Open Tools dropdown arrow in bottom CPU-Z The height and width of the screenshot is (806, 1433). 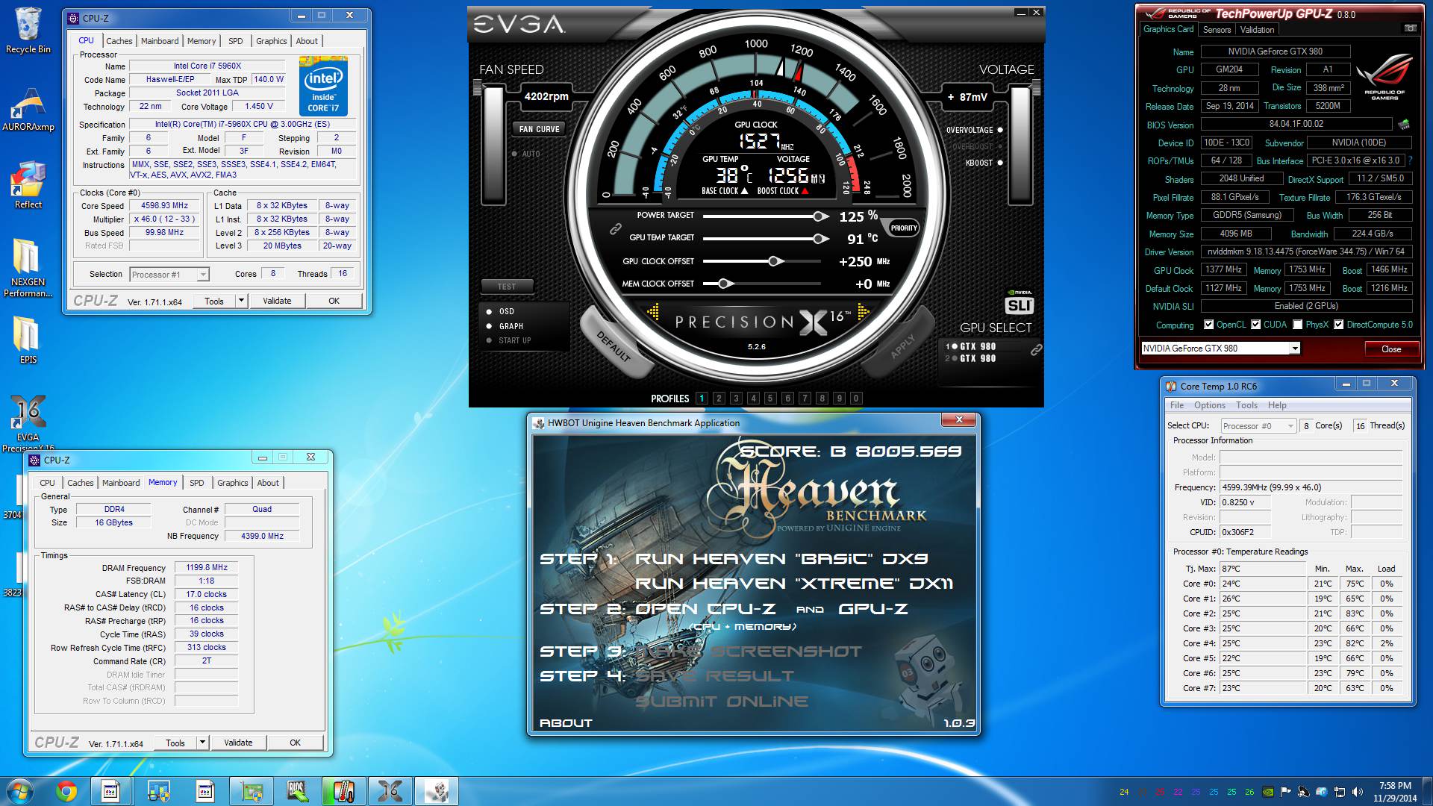coord(202,743)
